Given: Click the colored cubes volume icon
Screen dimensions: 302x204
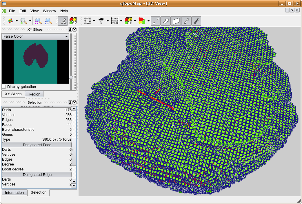Looking at the screenshot, I should [x=128, y=21].
